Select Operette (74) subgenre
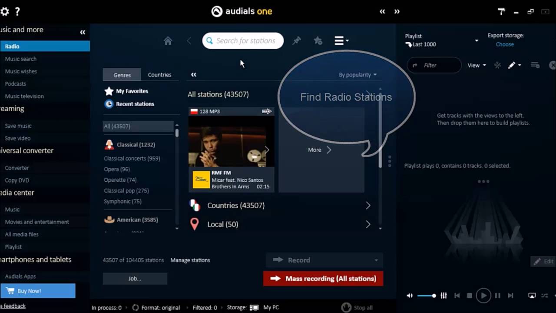 pos(120,180)
